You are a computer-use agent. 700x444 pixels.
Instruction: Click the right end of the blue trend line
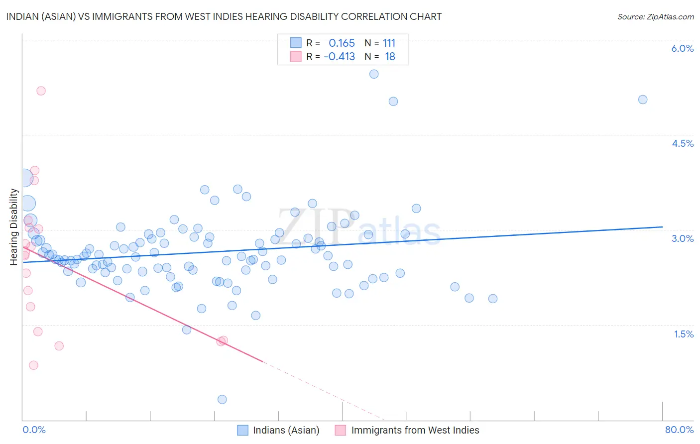pyautogui.click(x=662, y=227)
